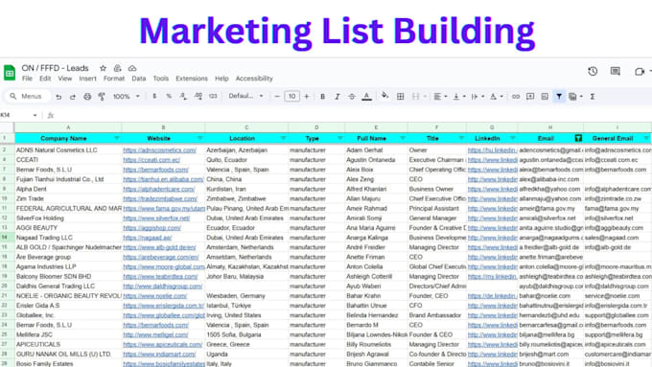Open the name box dropdown arrow
This screenshot has width=652, height=367.
(x=35, y=115)
